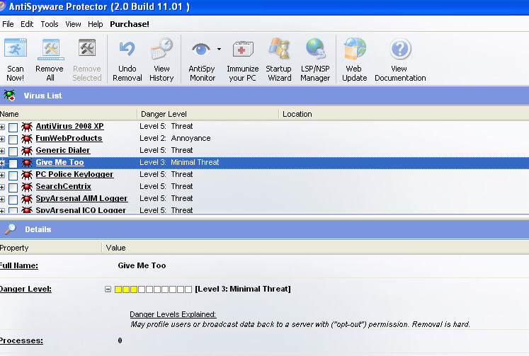Click the Name column header

point(68,114)
